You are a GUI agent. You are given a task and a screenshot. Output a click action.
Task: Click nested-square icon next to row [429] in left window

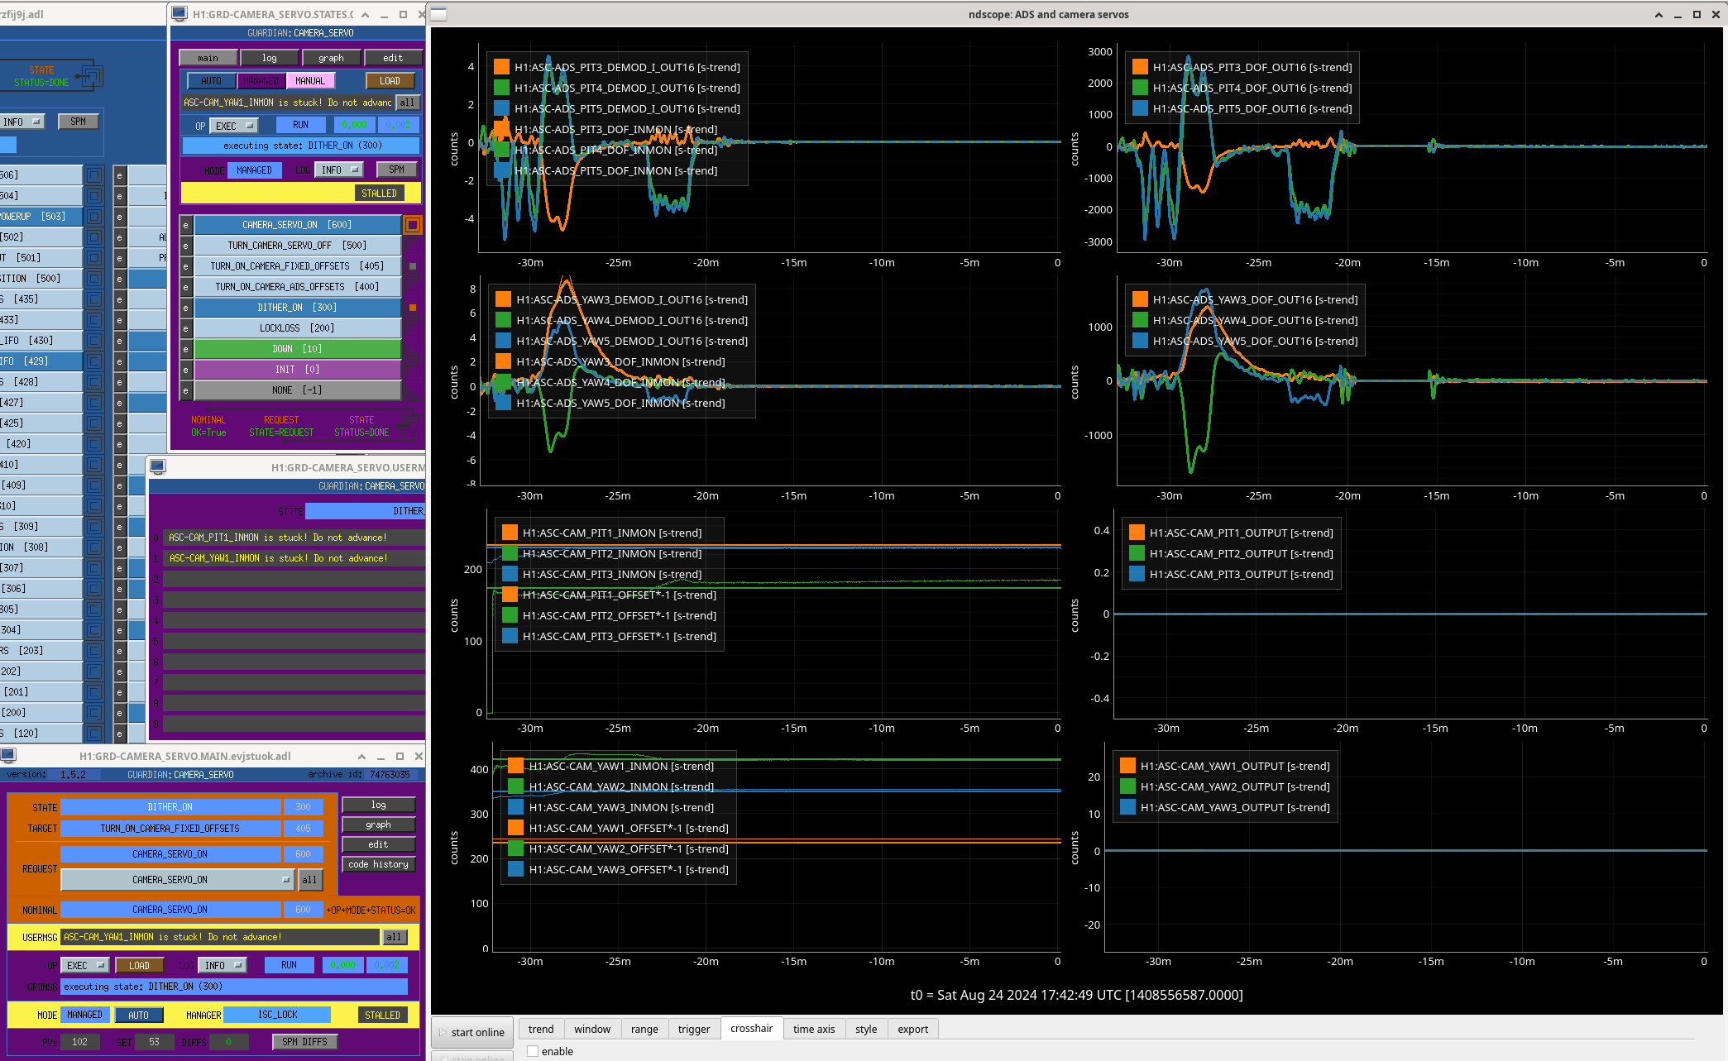click(x=94, y=361)
